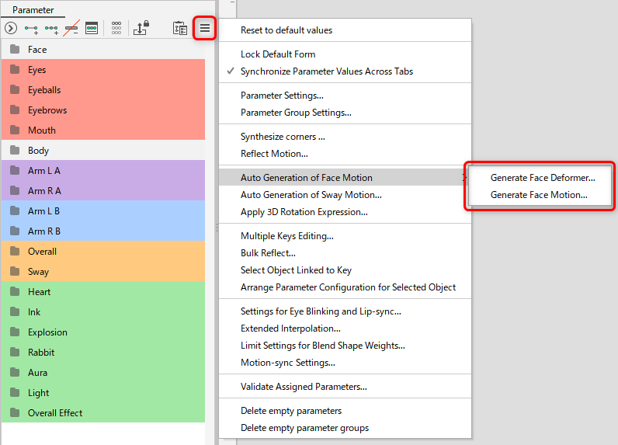
Task: Open Motion-sync Settings
Action: coord(345,363)
